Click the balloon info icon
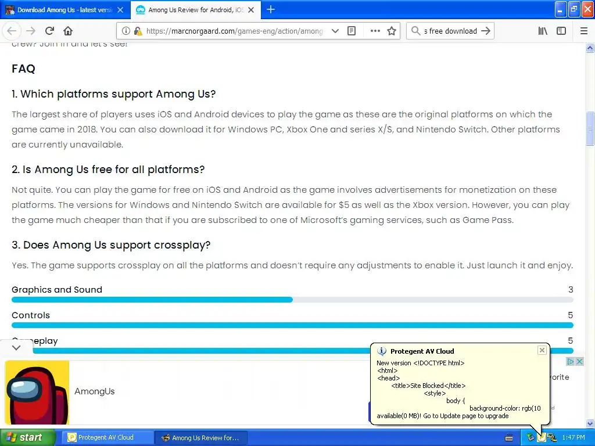The image size is (595, 446). pyautogui.click(x=381, y=351)
